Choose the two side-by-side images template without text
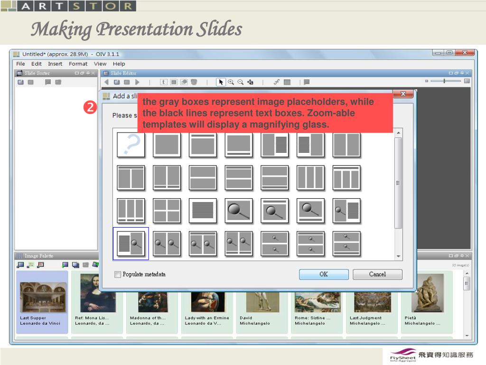 click(x=346, y=144)
